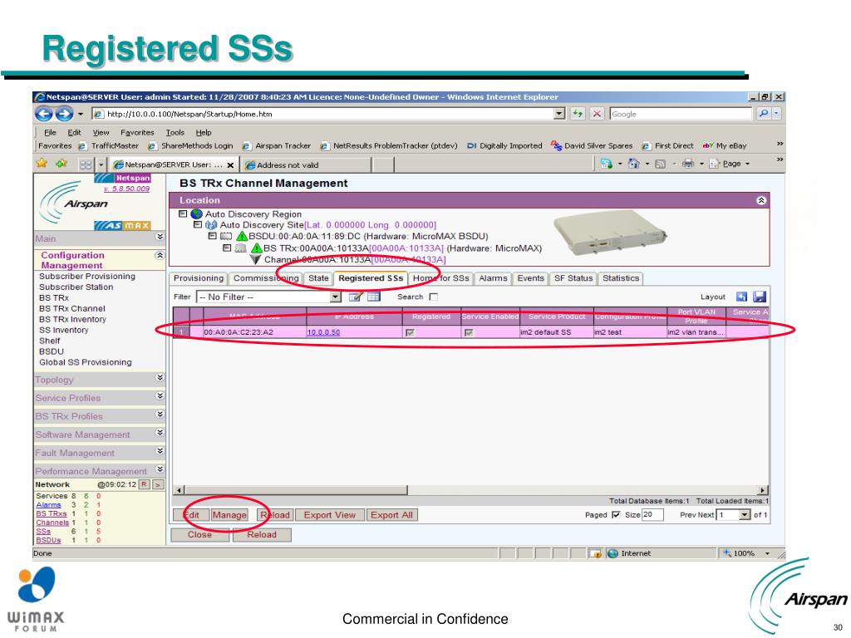
Task: Toggle the Paged checkbox
Action: (x=616, y=515)
